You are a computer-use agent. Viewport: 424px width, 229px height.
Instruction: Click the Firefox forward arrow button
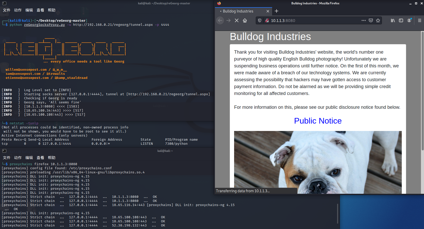pos(228,20)
